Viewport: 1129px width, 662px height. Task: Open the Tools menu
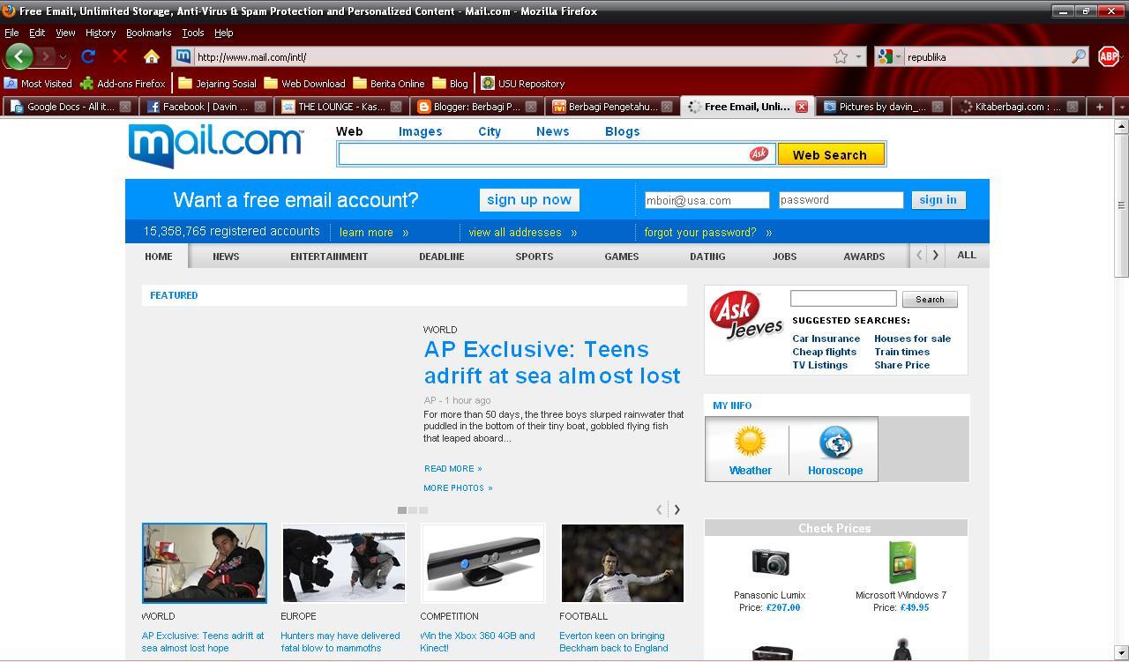click(x=192, y=33)
